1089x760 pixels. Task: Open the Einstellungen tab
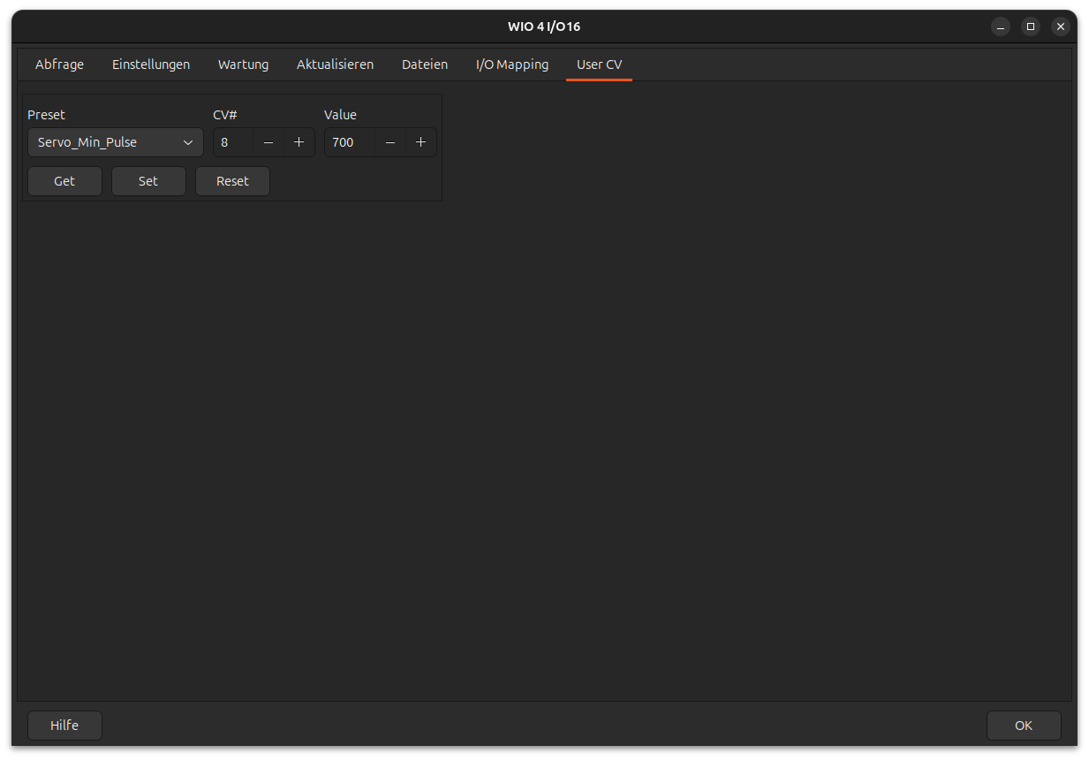pos(151,65)
